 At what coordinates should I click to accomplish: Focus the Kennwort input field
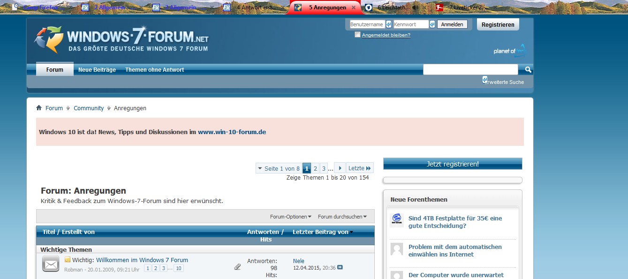pos(411,24)
